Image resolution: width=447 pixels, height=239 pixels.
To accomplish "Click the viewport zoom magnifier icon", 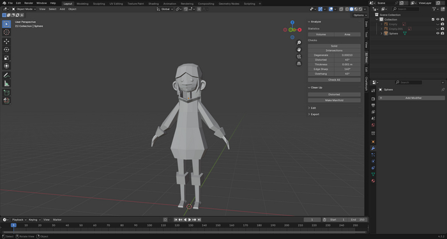I will tap(299, 42).
